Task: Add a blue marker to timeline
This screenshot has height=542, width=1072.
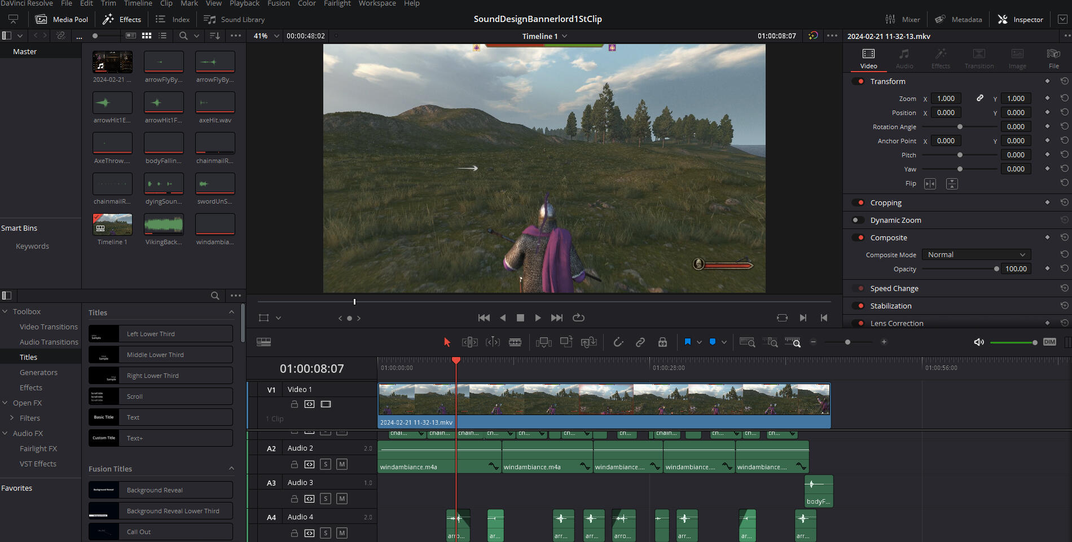Action: 713,342
